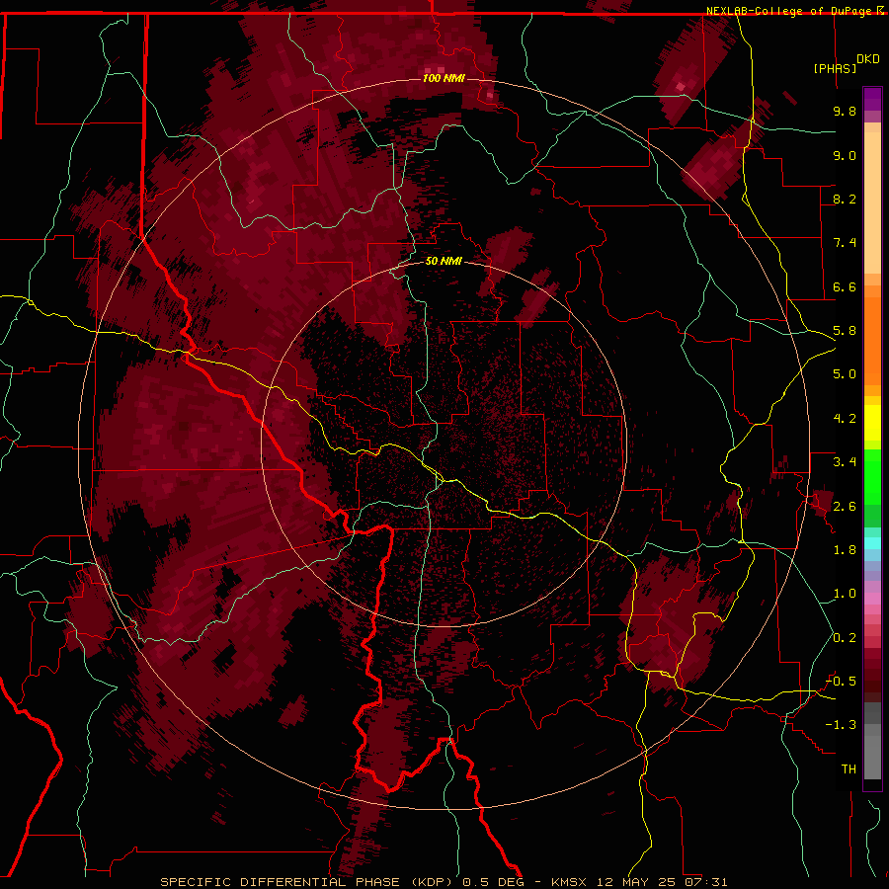The width and height of the screenshot is (889, 889).
Task: Click the [PHAS] legend unit label
Action: (x=835, y=68)
